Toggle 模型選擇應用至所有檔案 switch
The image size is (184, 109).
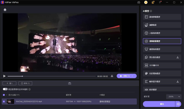(x=5, y=89)
